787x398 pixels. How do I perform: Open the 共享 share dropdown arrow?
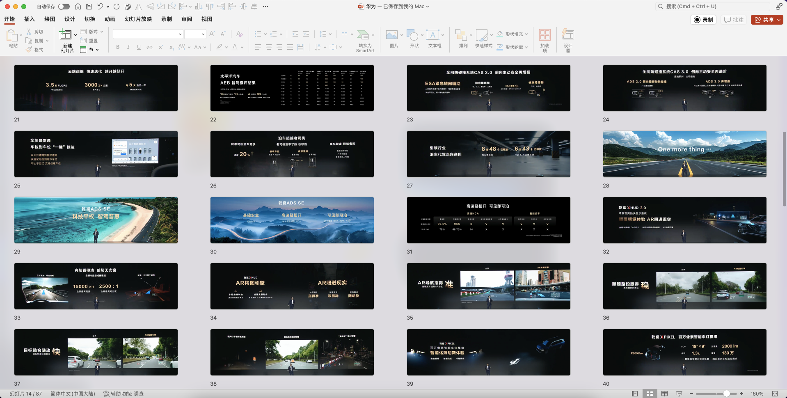[779, 20]
